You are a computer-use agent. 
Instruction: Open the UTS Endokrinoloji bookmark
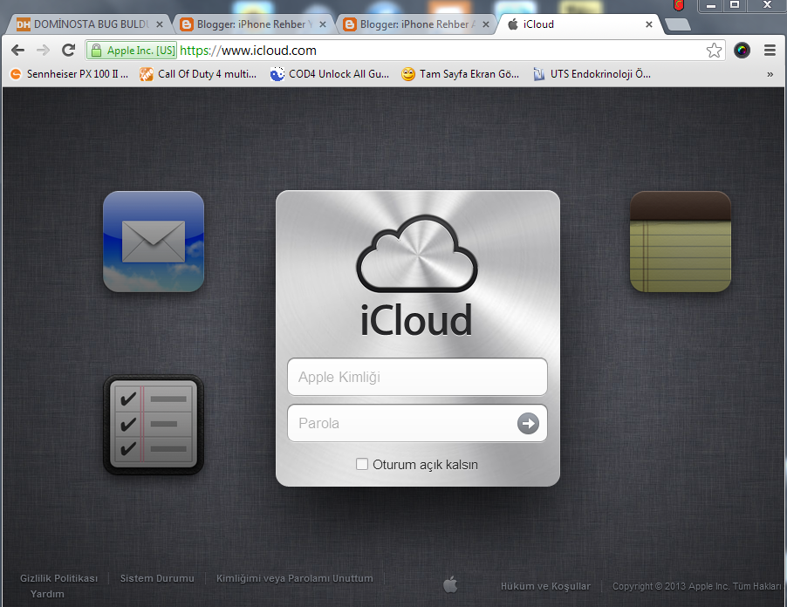(x=592, y=74)
